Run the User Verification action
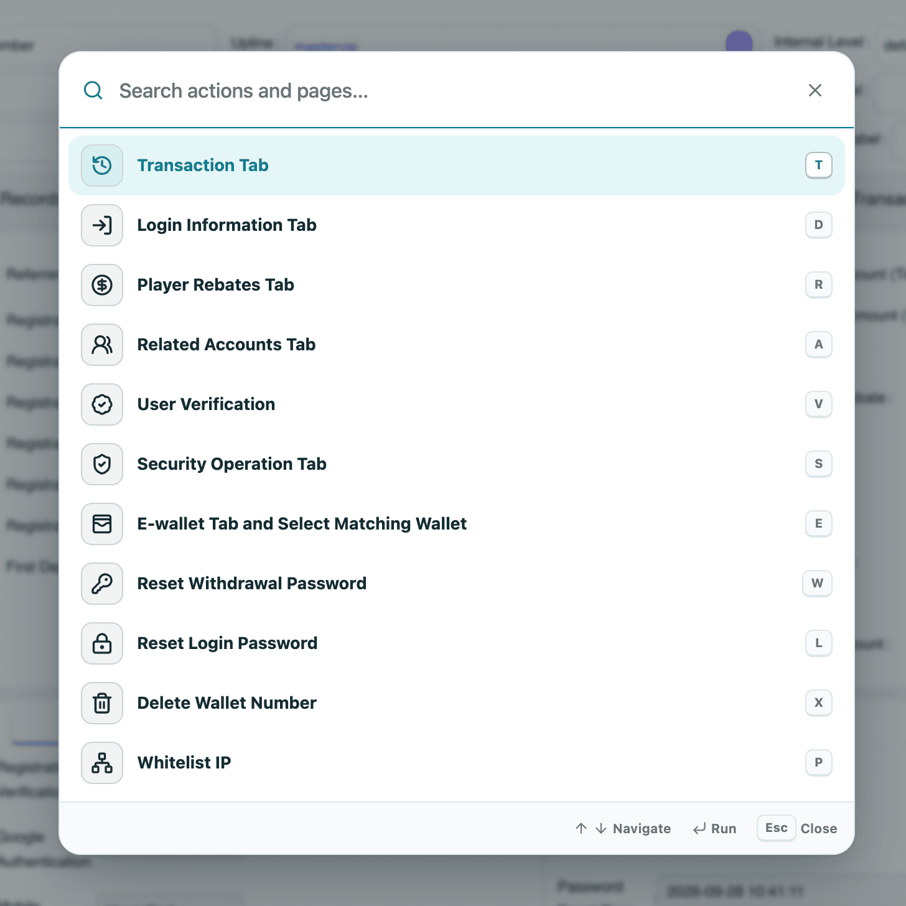Viewport: 906px width, 906px height. (x=457, y=404)
